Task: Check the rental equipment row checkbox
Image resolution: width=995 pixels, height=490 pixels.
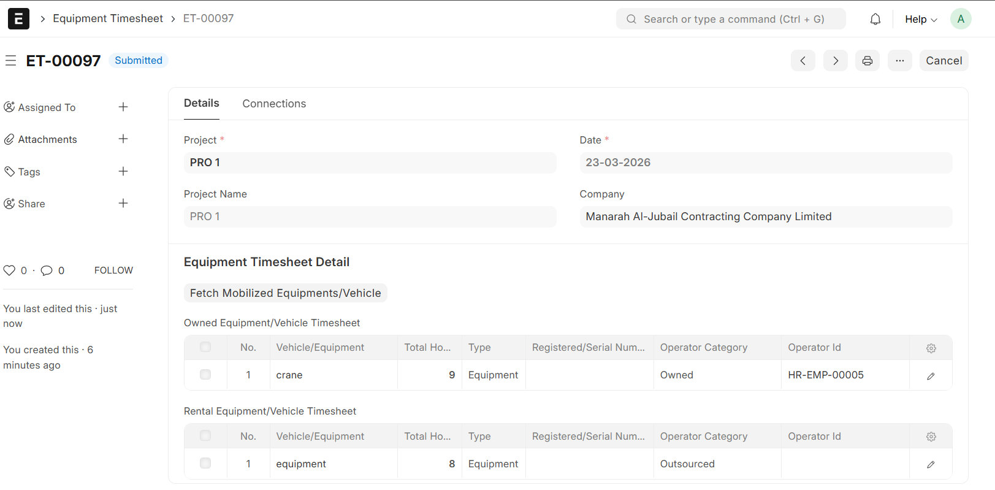Action: pos(205,464)
